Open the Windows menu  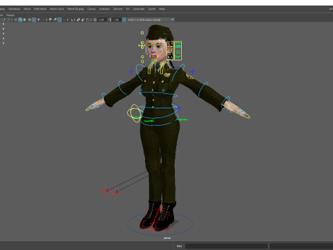(15, 9)
